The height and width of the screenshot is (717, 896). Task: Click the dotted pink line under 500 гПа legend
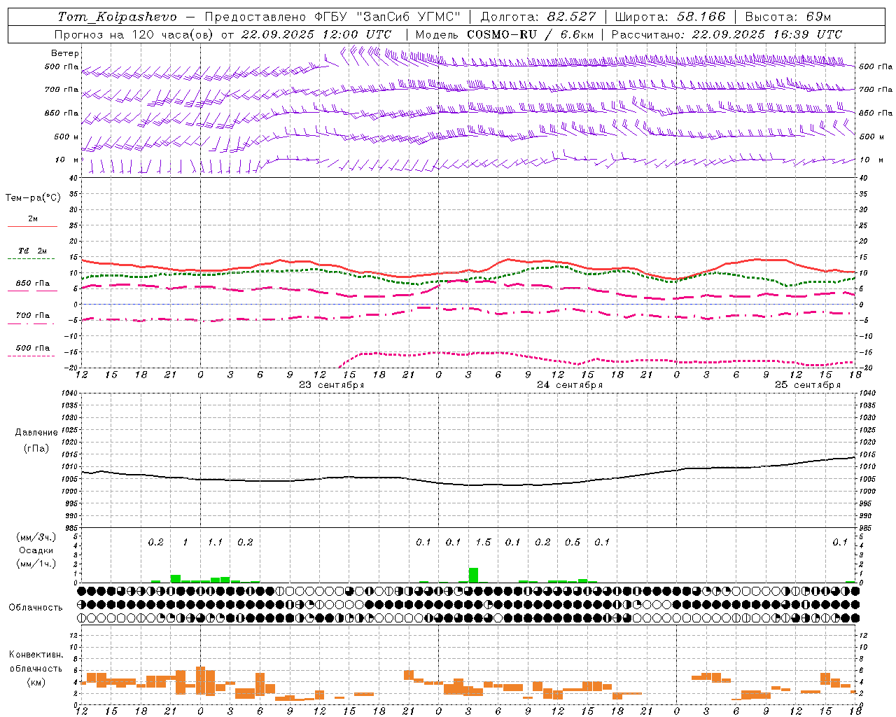click(x=32, y=356)
